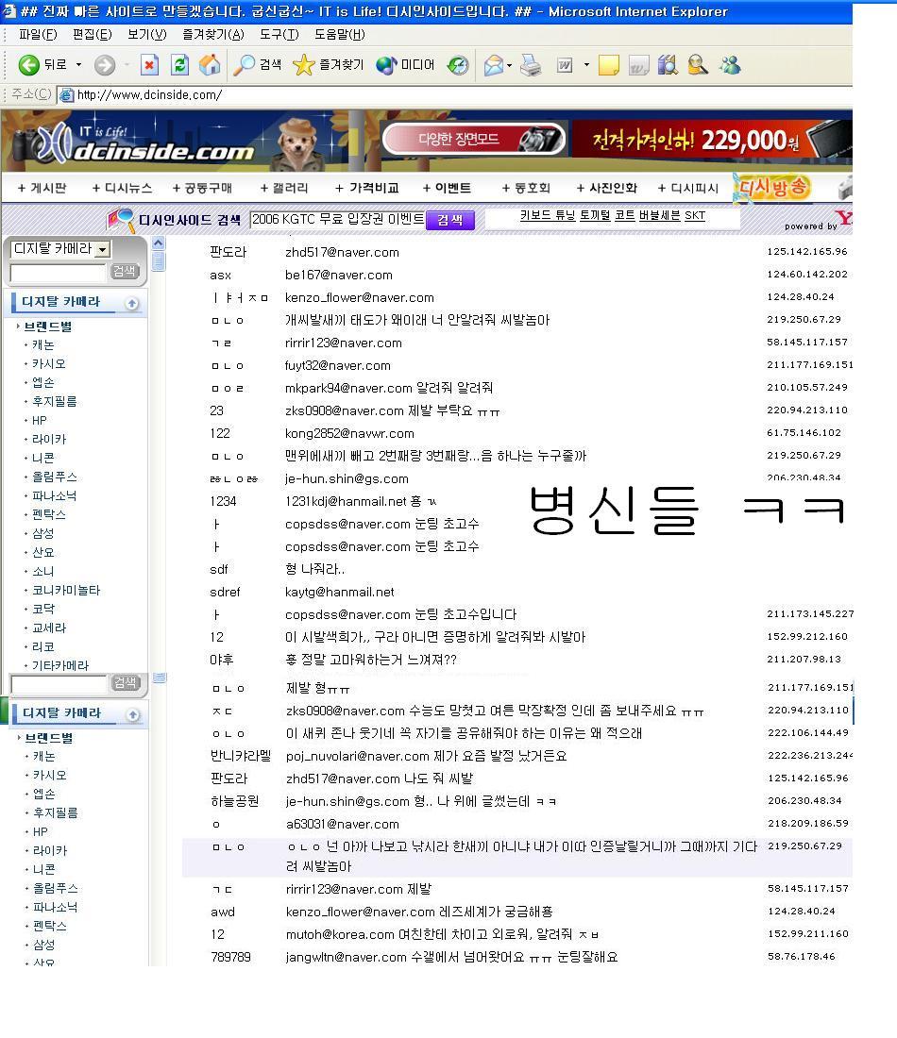Open dropdown arrow beside Mail icon
The width and height of the screenshot is (897, 1038).
coord(510,65)
